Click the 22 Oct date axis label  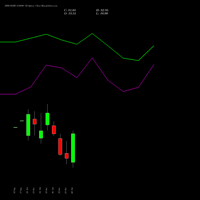point(72,190)
